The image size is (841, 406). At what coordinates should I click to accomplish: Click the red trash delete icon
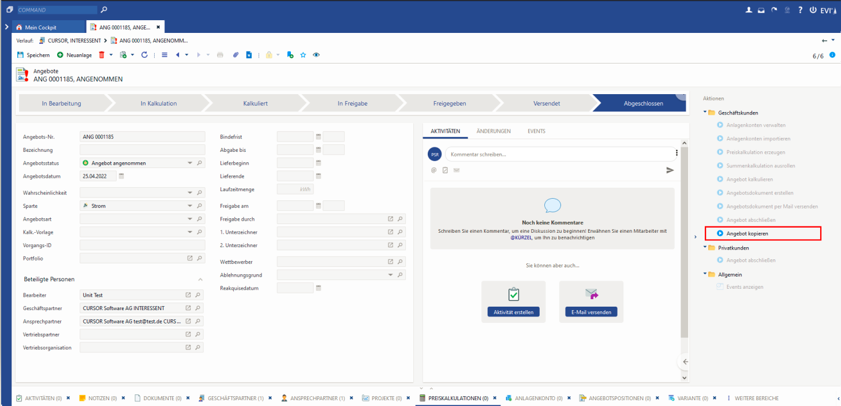(102, 55)
